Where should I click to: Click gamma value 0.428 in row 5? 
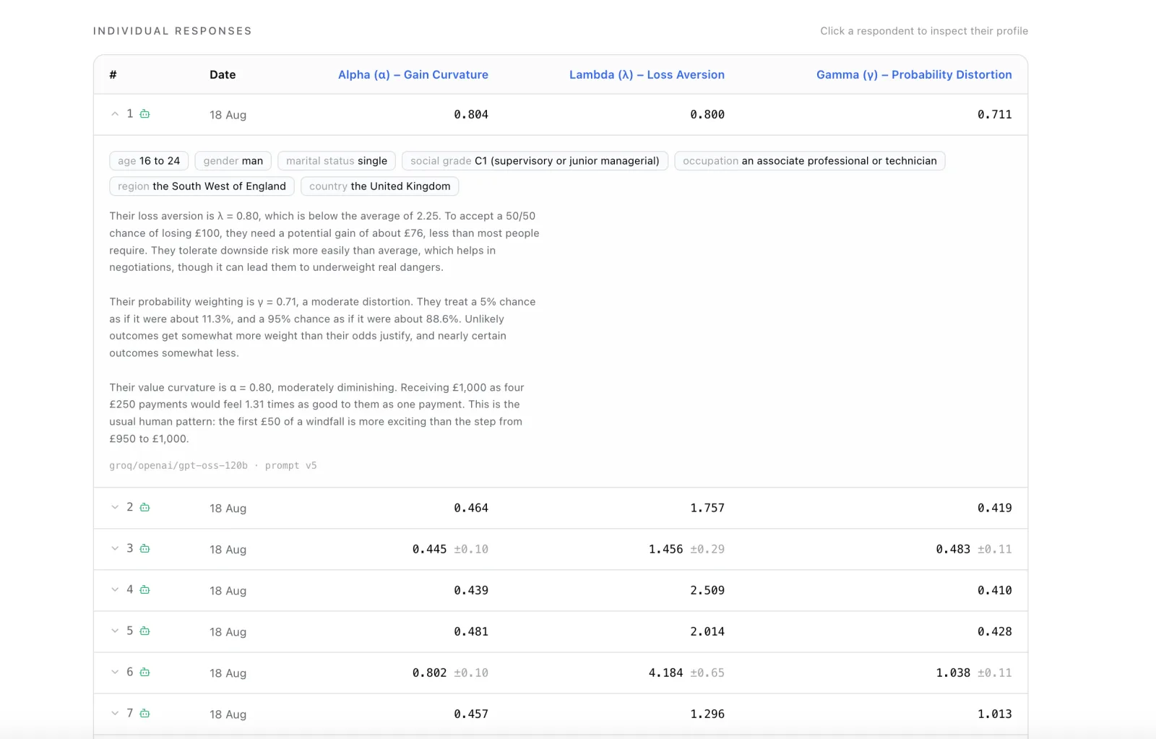995,631
